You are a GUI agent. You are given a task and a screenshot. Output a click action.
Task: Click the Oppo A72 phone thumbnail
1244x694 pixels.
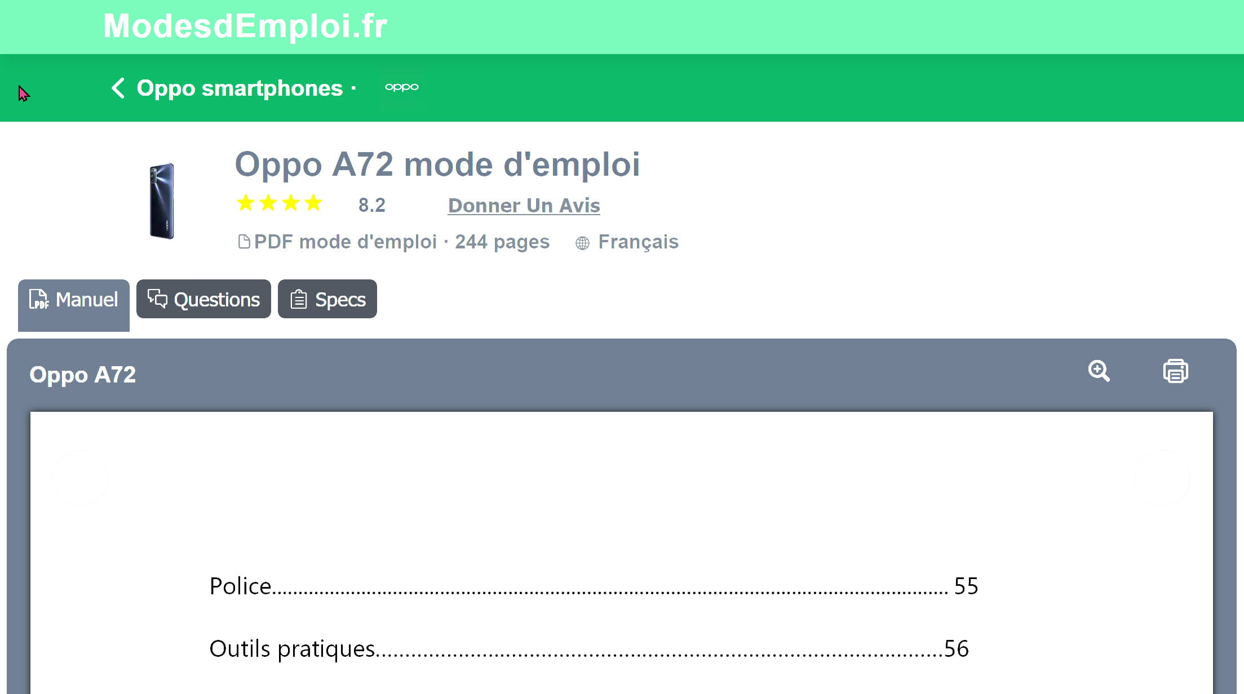coord(162,201)
